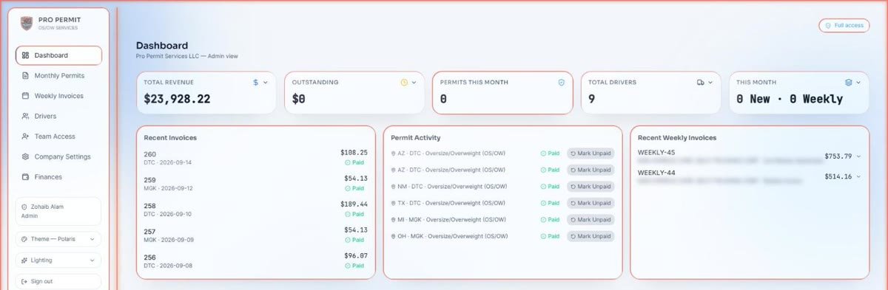
Task: Open Dashboard in the sidebar
Action: click(58, 55)
